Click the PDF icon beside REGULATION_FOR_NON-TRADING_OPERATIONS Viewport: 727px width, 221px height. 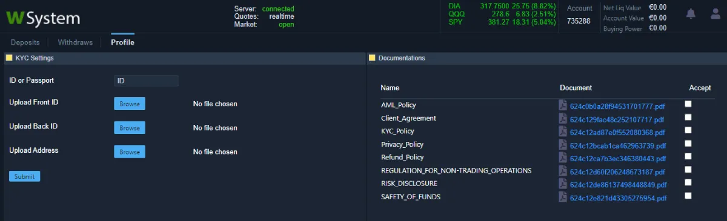[563, 171]
